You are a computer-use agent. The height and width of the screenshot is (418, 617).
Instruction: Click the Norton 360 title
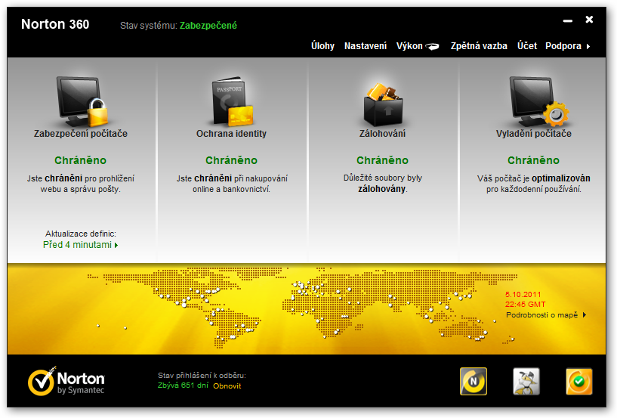point(55,24)
